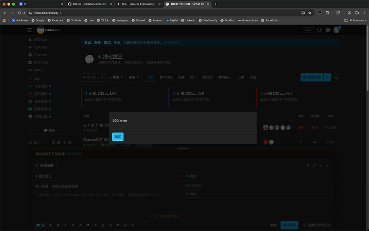Collapse the categories section chevron

click(x=30, y=79)
